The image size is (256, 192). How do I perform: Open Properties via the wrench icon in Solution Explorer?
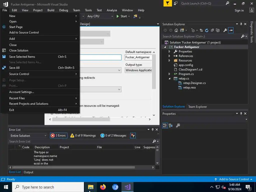click(225, 30)
